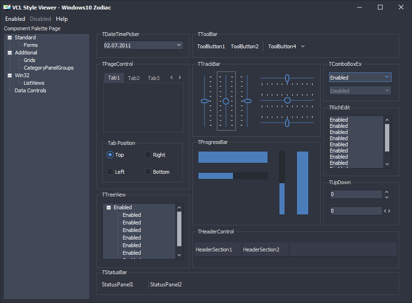Select the Left tab position radio button
This screenshot has height=303, width=412.
[x=110, y=172]
